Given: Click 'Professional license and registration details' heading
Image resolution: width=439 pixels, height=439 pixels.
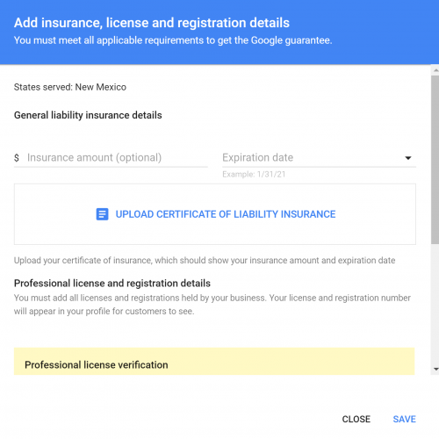Looking at the screenshot, I should tap(112, 284).
